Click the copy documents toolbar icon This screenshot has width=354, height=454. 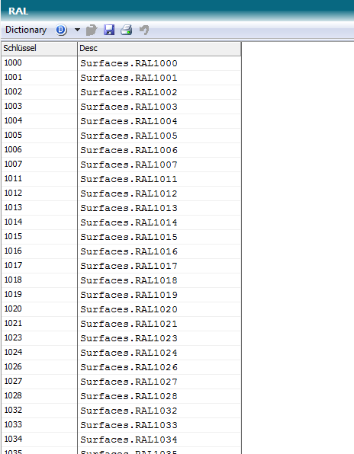pyautogui.click(x=92, y=30)
